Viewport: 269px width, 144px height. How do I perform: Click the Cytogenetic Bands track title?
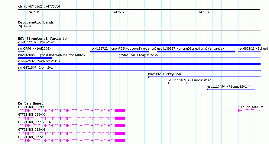pos(36,22)
